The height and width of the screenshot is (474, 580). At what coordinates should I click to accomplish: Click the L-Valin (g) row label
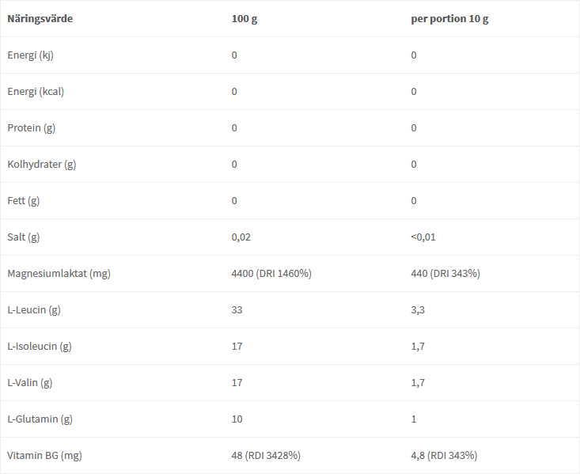(30, 383)
